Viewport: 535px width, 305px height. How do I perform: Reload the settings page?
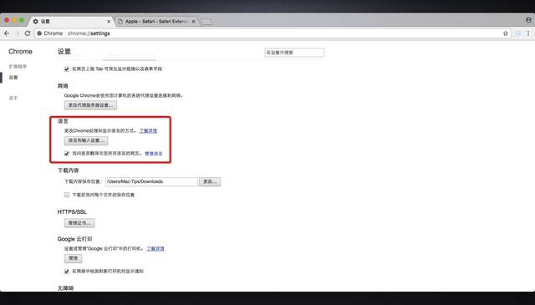coord(28,33)
